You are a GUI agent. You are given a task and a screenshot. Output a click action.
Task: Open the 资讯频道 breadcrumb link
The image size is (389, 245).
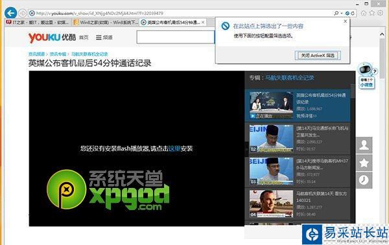click(x=36, y=54)
